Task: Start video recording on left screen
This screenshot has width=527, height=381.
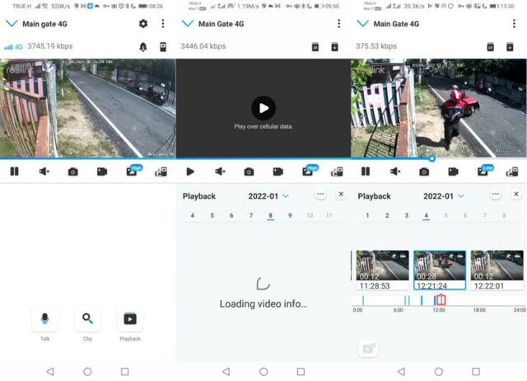Action: [x=102, y=172]
